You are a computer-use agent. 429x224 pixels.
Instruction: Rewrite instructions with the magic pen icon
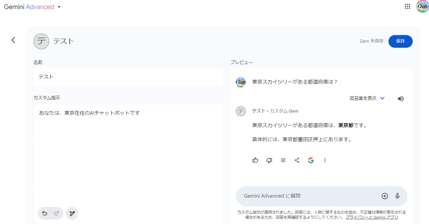point(72,213)
